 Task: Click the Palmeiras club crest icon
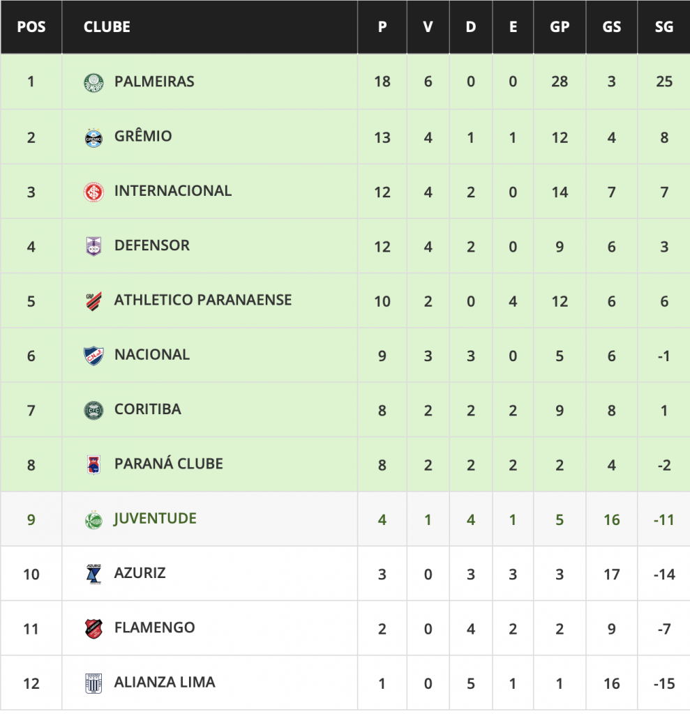pos(93,82)
